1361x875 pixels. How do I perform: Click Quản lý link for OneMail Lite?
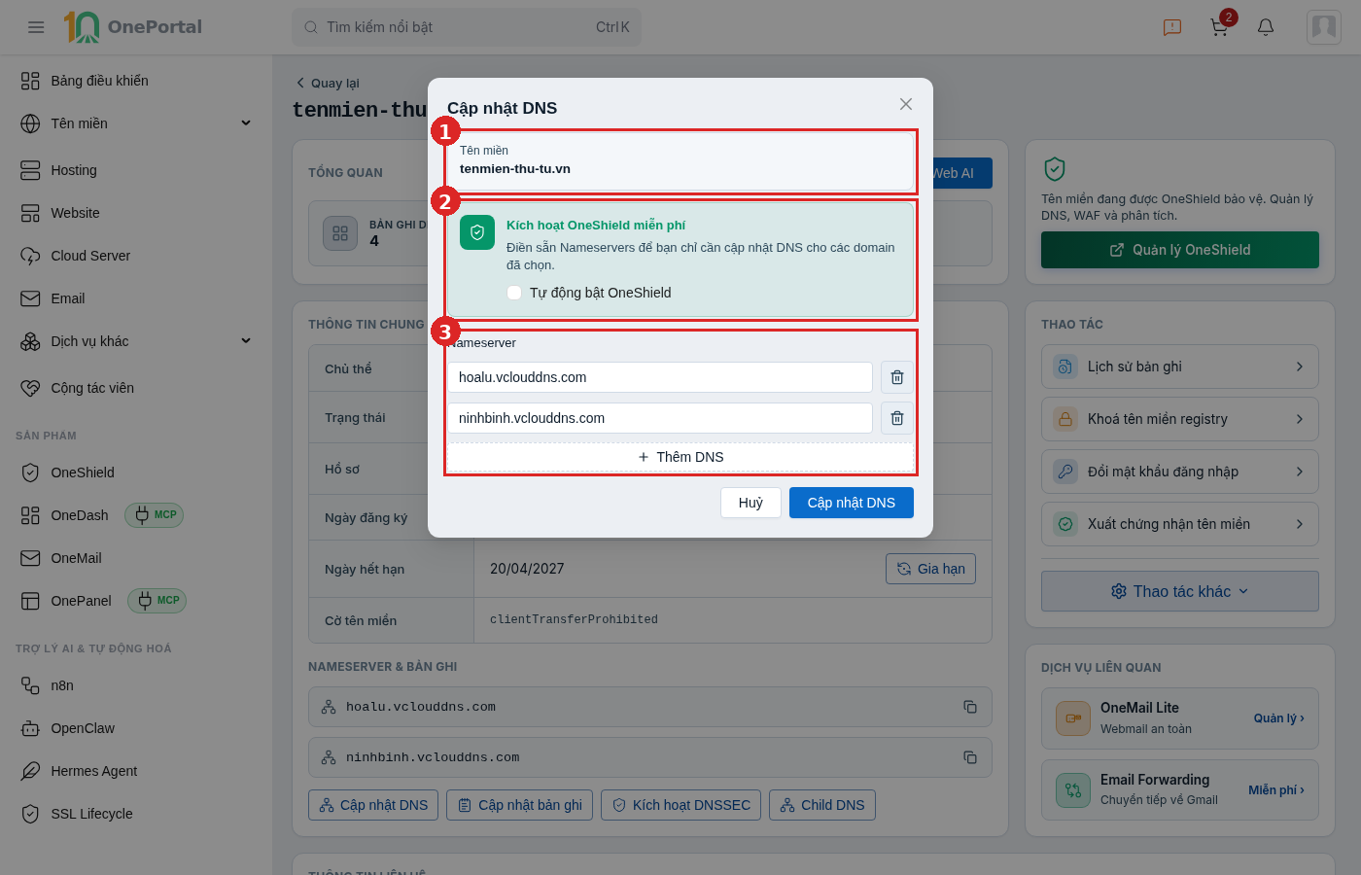click(1278, 718)
